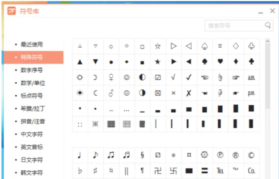The width and height of the screenshot is (279, 179).
Task: Switch to the 数字序号 category
Action: 32,70
